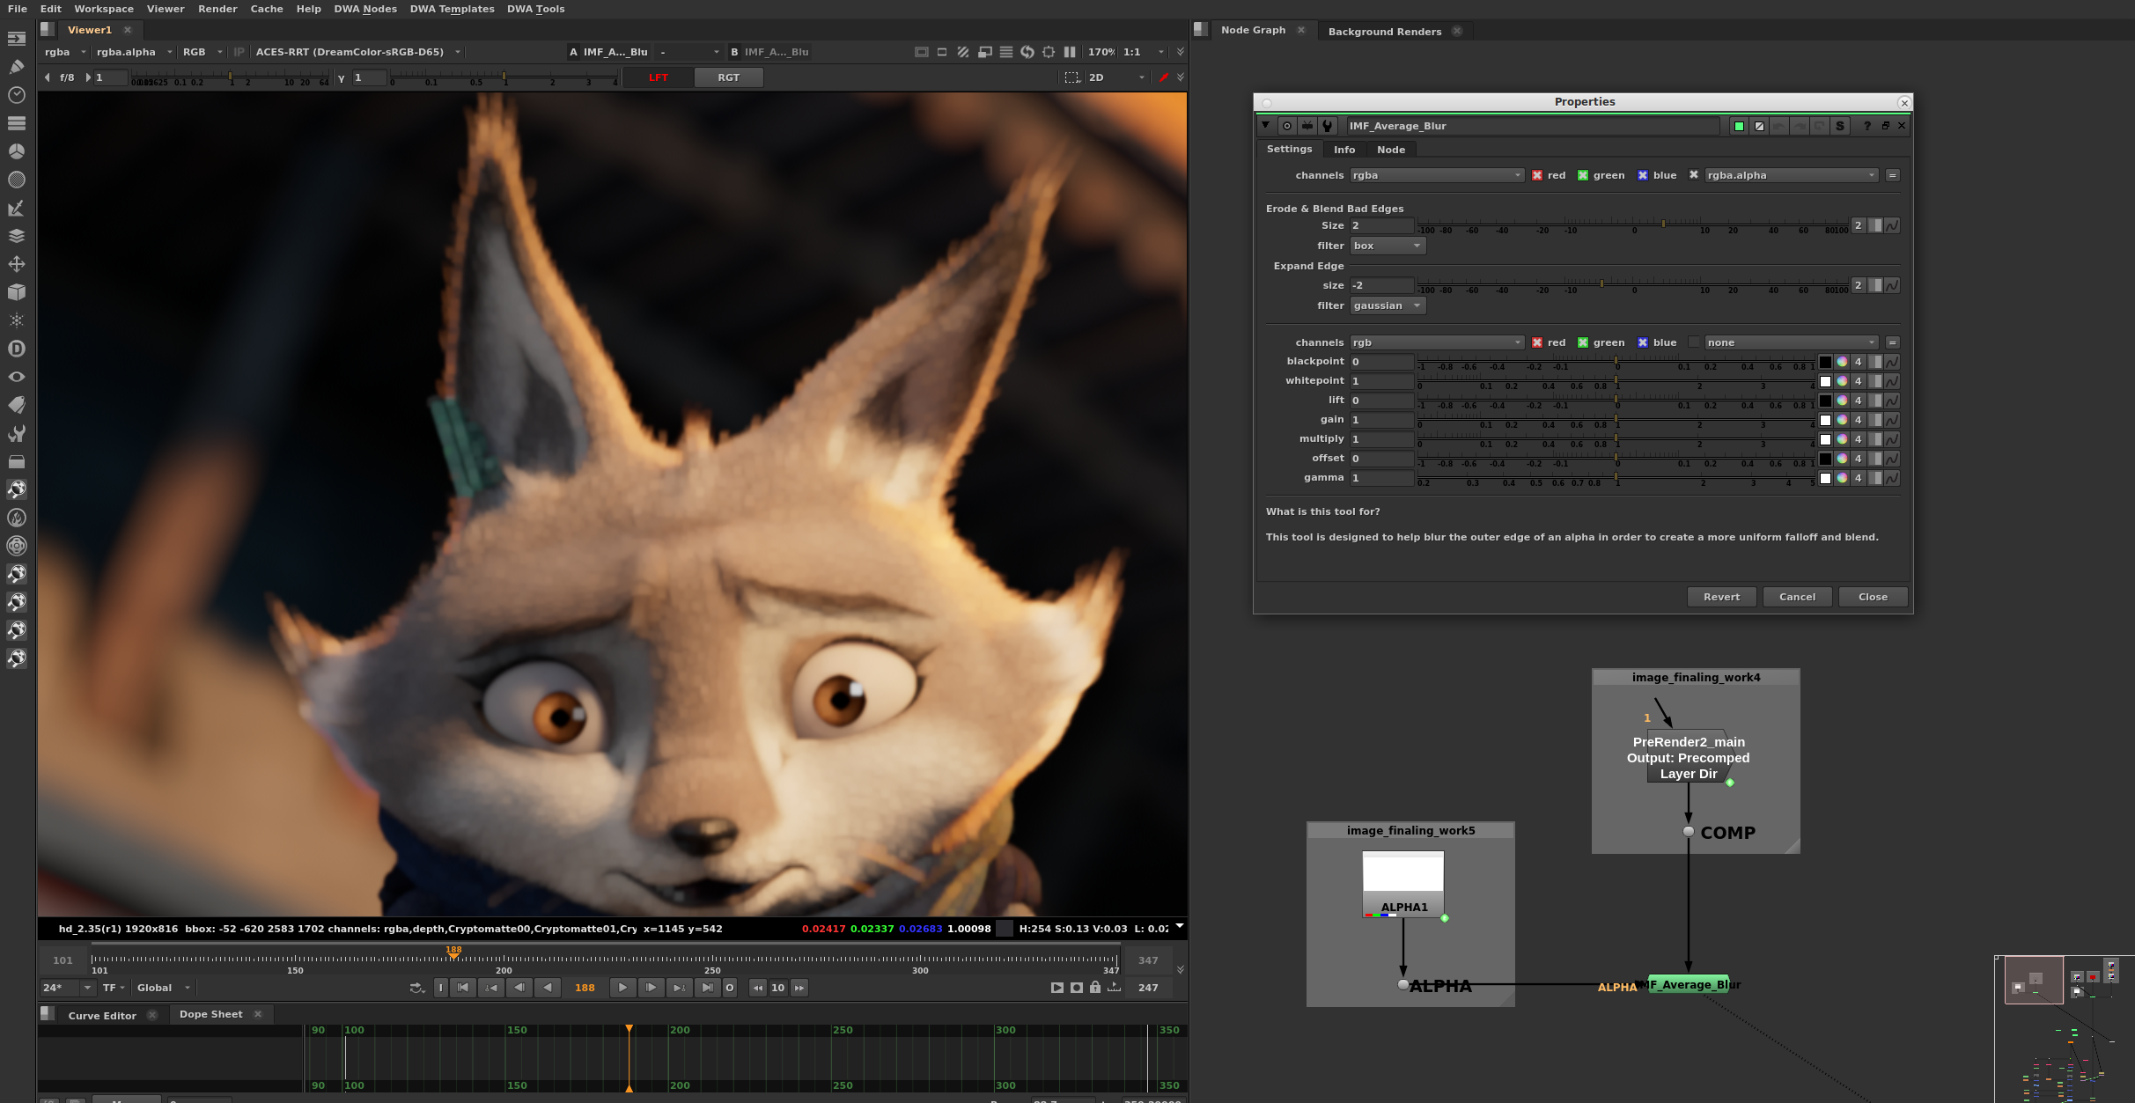Toggle the blue channel checkbox in rgba row
This screenshot has height=1103, width=2135.
1643,175
